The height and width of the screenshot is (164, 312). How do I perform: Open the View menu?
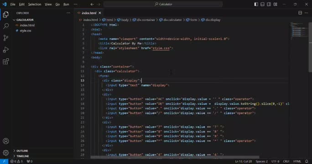(x=48, y=4)
